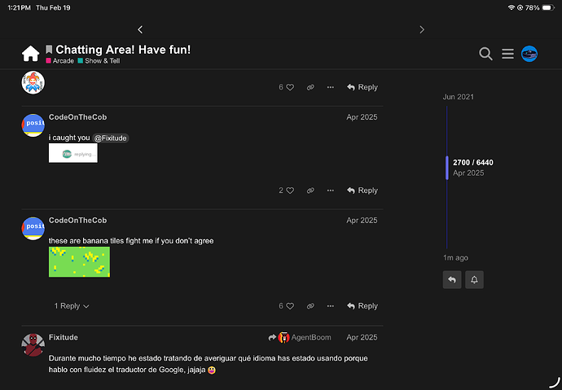This screenshot has width=562, height=390.
Task: Open the Show & Tell category tag
Action: (x=99, y=61)
